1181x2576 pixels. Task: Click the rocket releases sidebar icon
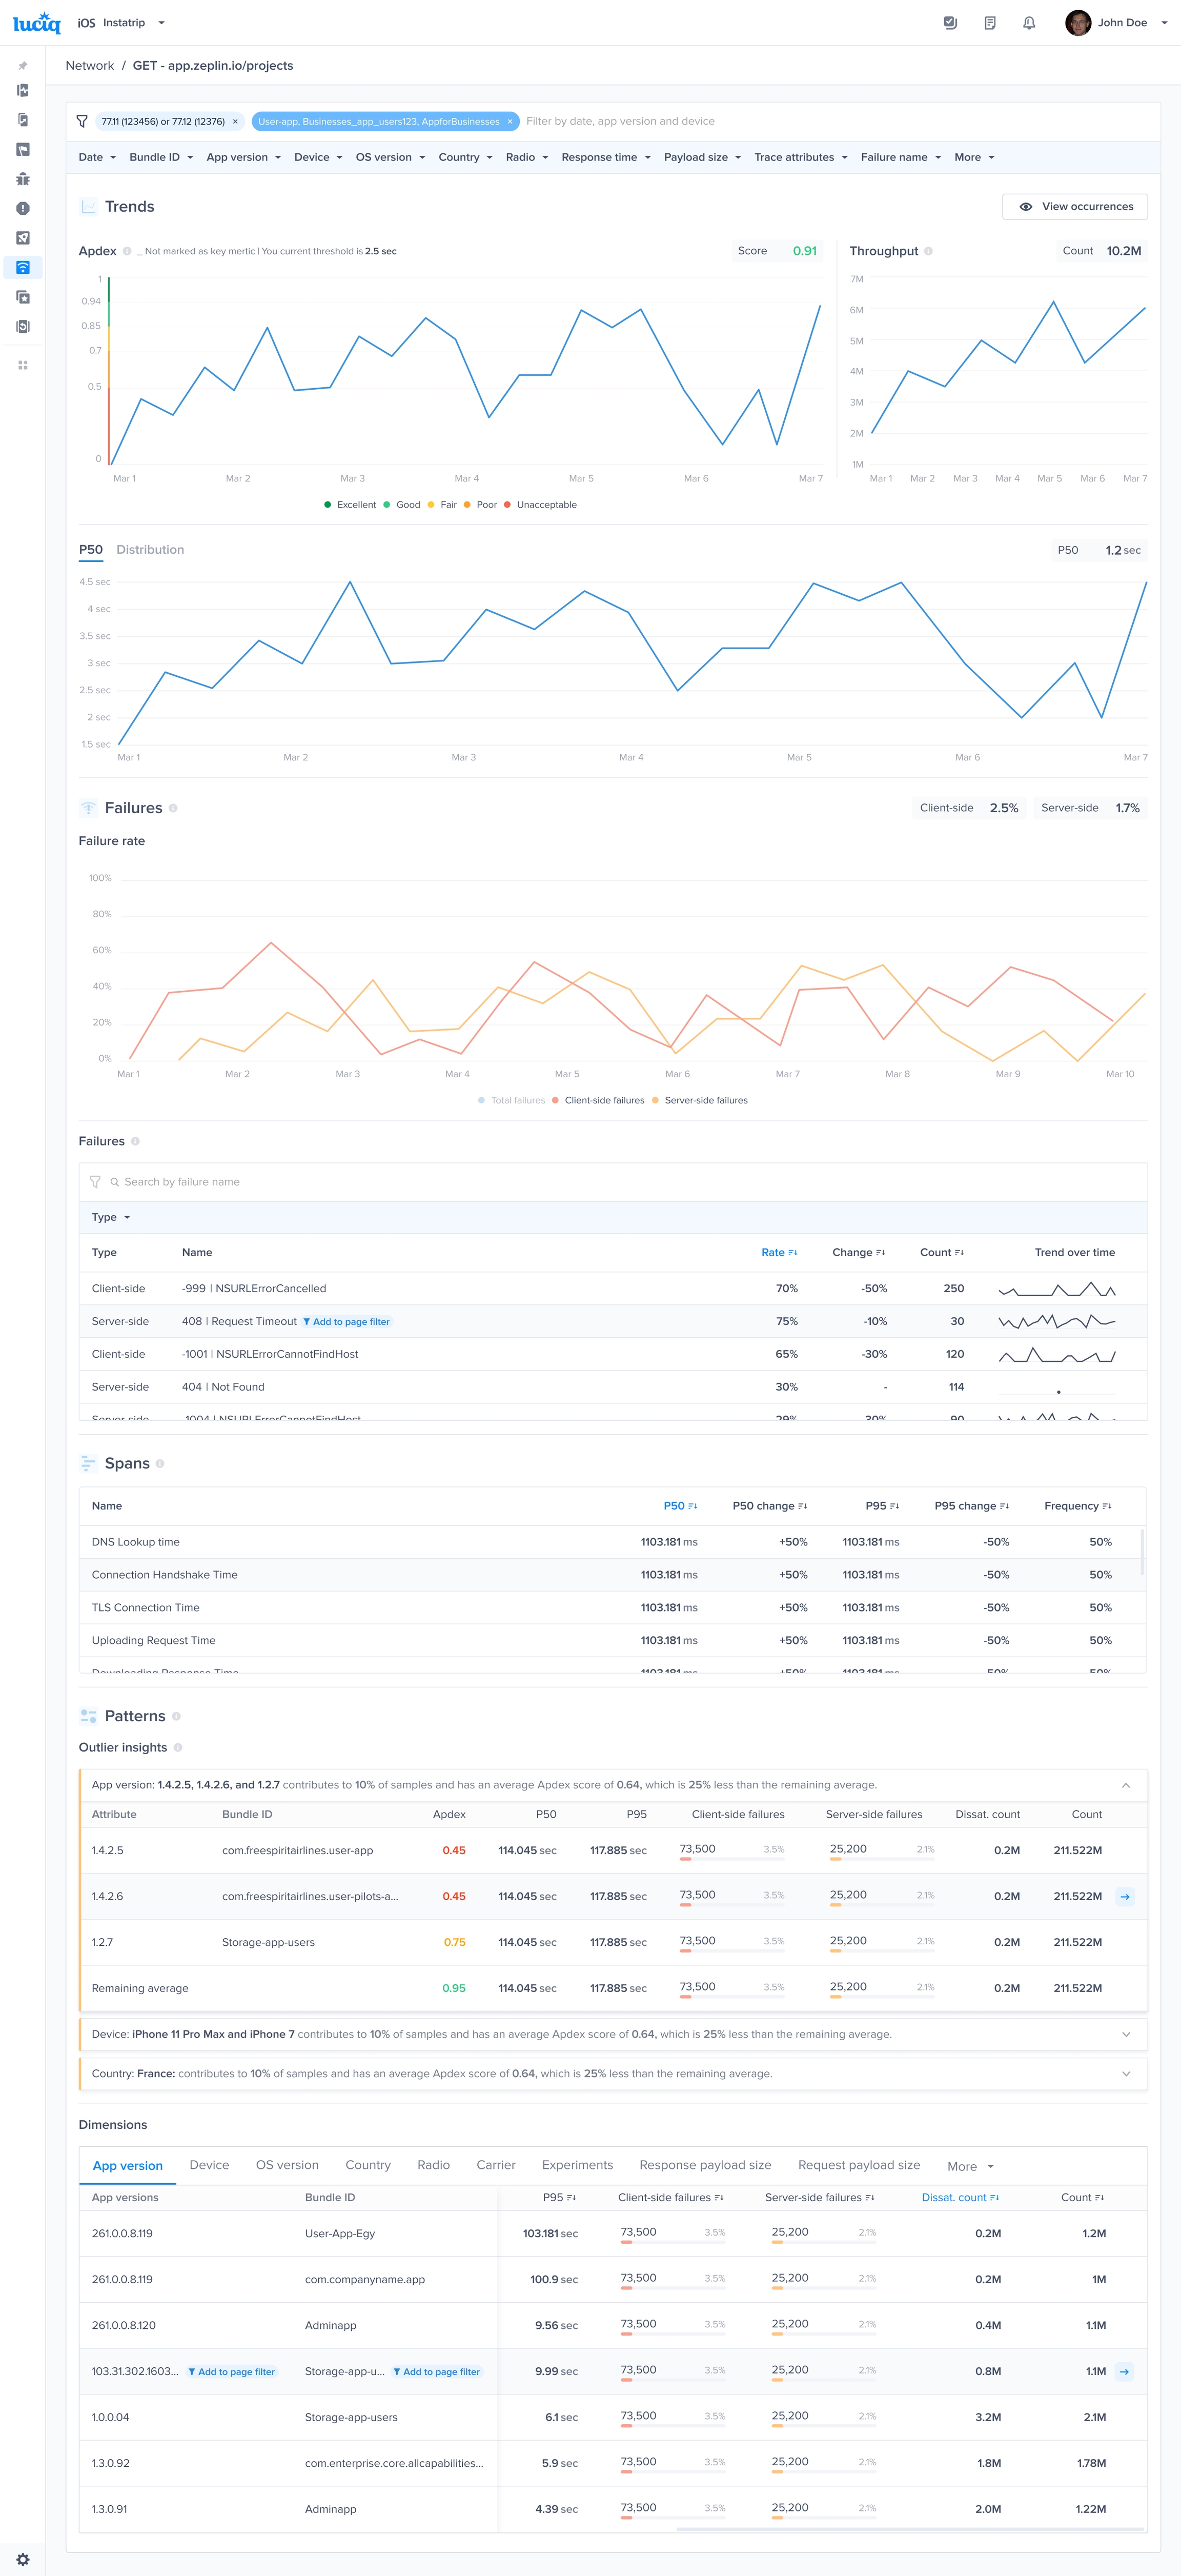22,238
